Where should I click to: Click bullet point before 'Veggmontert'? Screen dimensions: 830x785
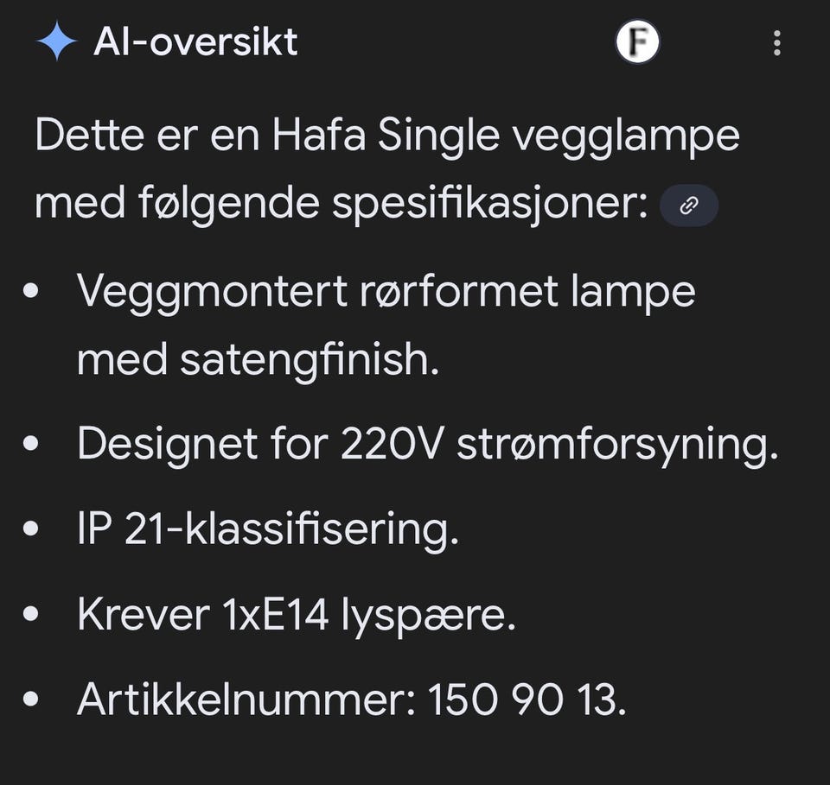coord(32,292)
